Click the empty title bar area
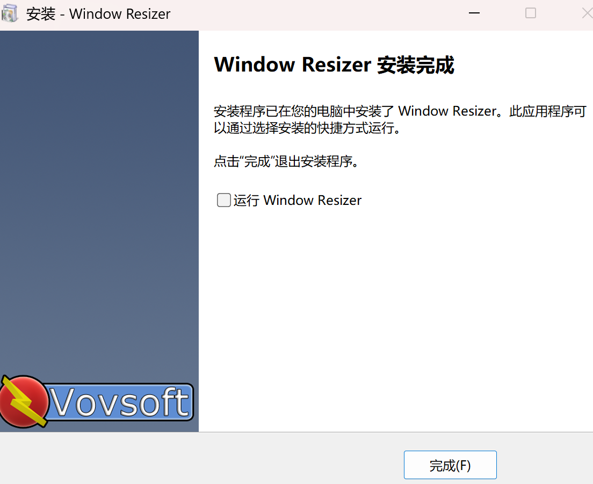Viewport: 593px width, 484px height. (x=322, y=14)
